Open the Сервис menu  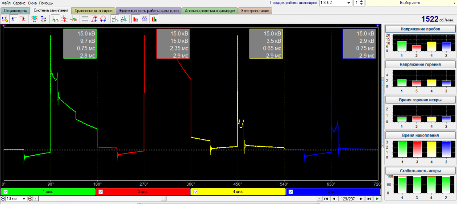click(19, 3)
